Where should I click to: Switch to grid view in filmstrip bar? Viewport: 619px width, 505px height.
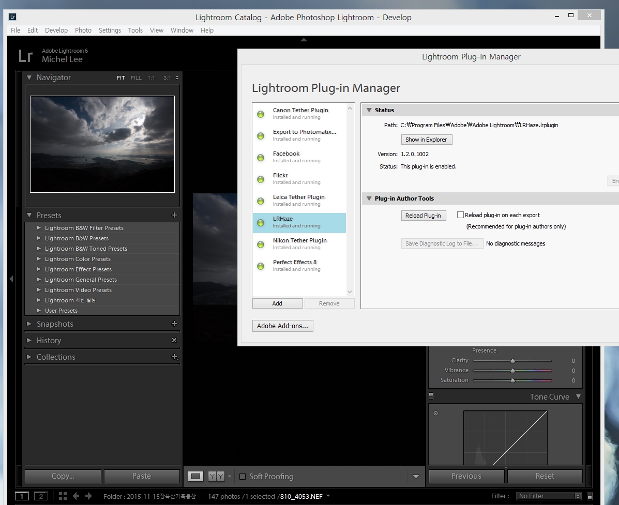click(x=63, y=496)
